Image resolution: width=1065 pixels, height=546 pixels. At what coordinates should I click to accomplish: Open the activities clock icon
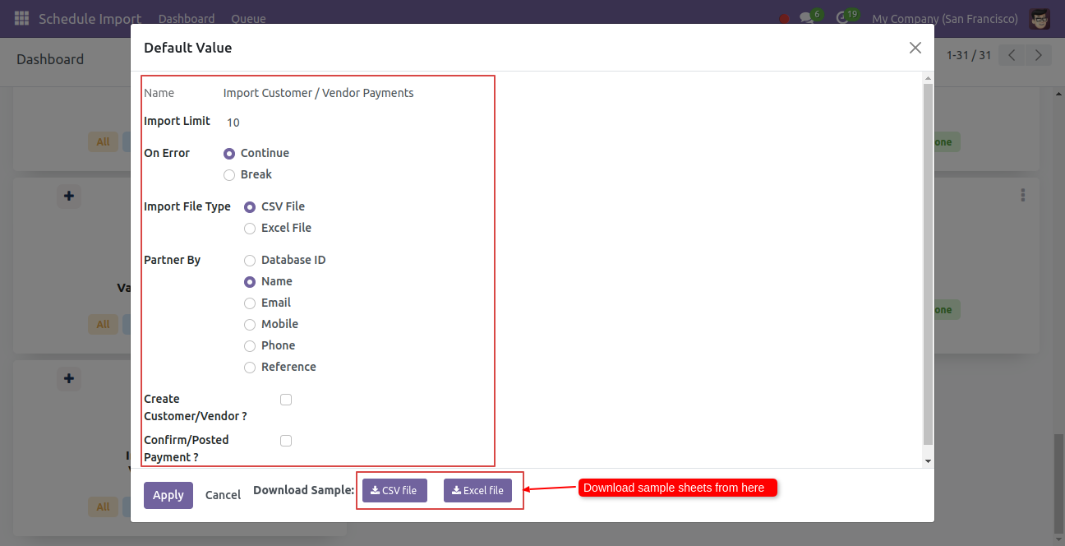coord(841,18)
